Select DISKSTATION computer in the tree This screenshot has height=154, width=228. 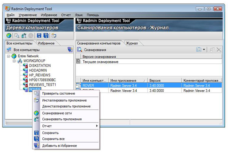pyautogui.click(x=40, y=66)
